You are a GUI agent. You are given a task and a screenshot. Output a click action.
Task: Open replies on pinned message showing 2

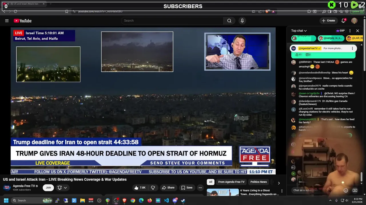point(308,55)
